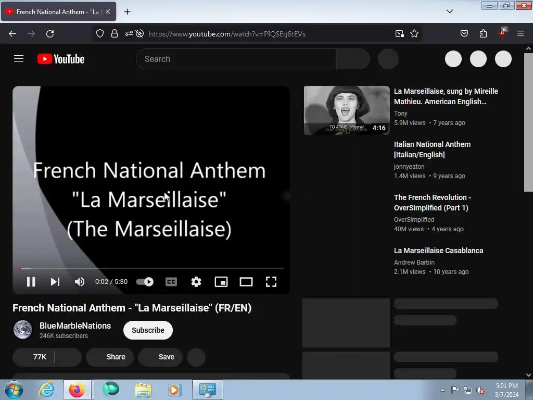This screenshot has height=400, width=533.
Task: Pause the video playback
Action: [31, 282]
